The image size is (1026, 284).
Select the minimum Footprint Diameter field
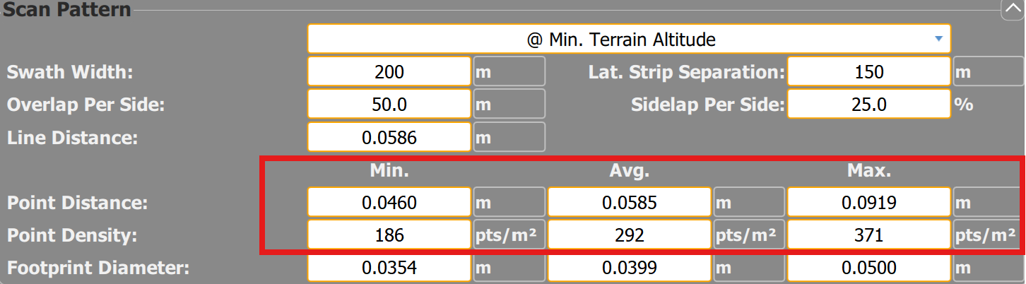(x=389, y=268)
